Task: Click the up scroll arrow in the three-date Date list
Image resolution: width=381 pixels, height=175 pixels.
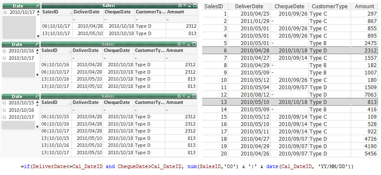Action: (38, 102)
